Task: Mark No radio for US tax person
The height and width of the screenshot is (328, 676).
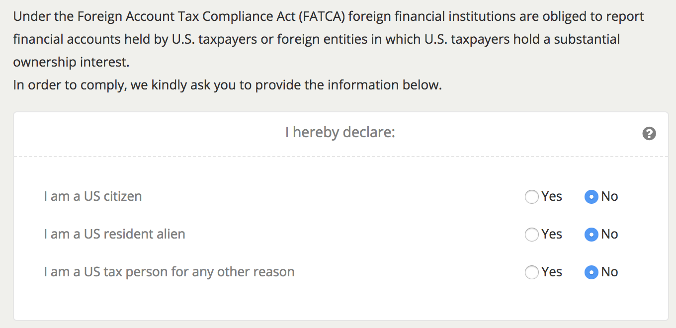Action: point(591,272)
